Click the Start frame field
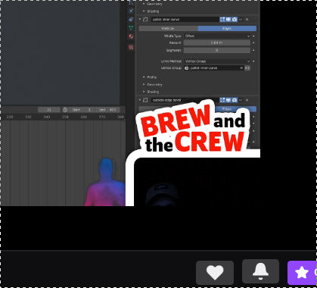This screenshot has height=288, width=317. tap(82, 110)
